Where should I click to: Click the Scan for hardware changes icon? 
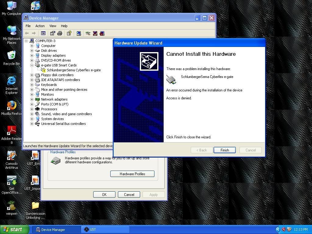(x=79, y=33)
